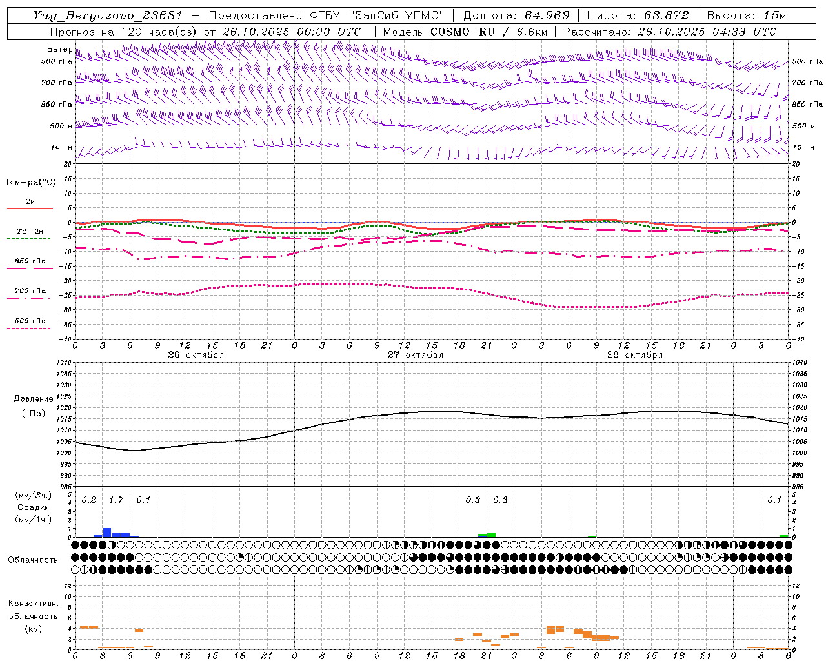
Task: Click the 1.7 precipitation amount value
Action: tap(116, 500)
